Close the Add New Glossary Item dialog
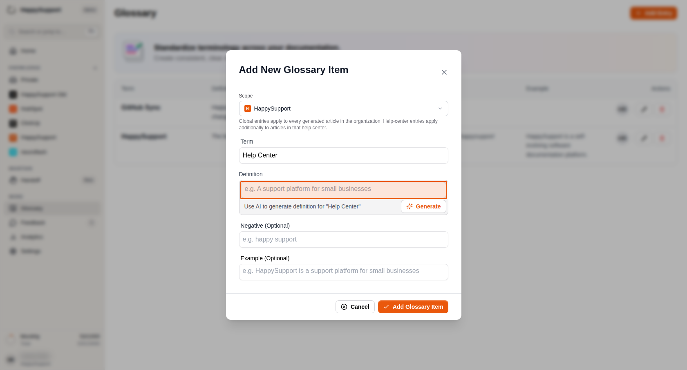This screenshot has height=370, width=687. [444, 72]
